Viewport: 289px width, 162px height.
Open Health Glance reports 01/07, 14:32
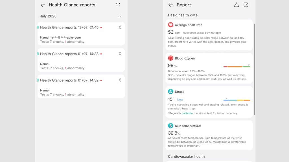pyautogui.click(x=81, y=86)
